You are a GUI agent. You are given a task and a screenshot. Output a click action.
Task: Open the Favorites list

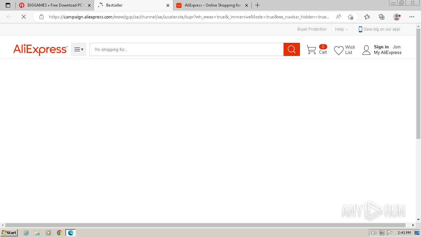367,17
